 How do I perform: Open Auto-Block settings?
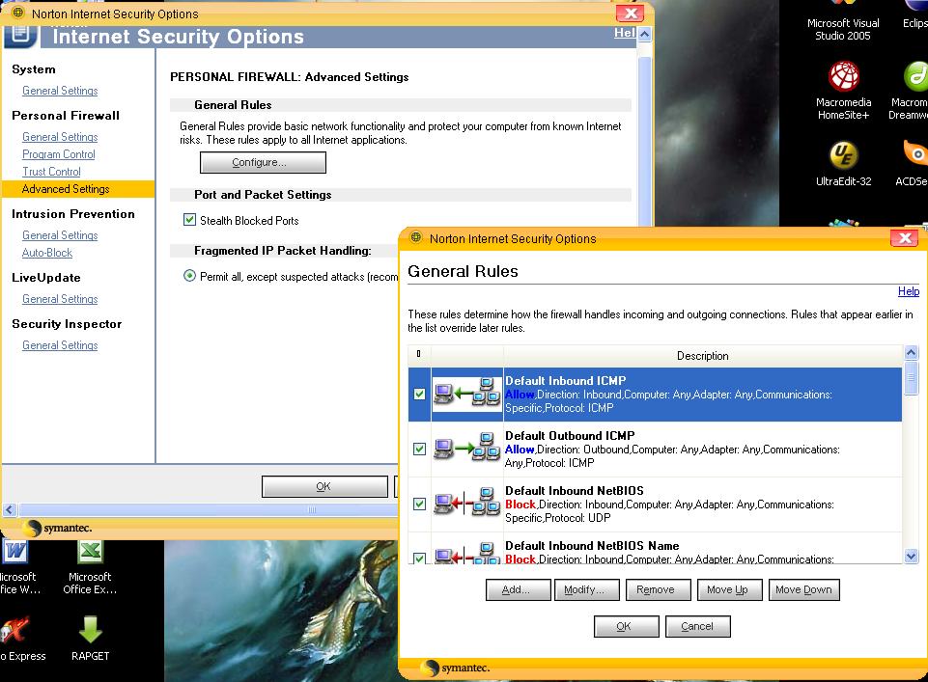[x=46, y=253]
